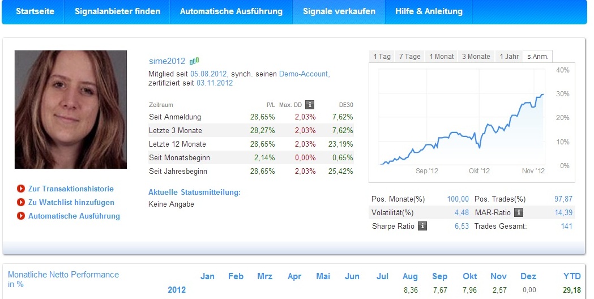Viewport: 594px width, 299px height.
Task: Click the performance line chart area
Action: [461, 122]
